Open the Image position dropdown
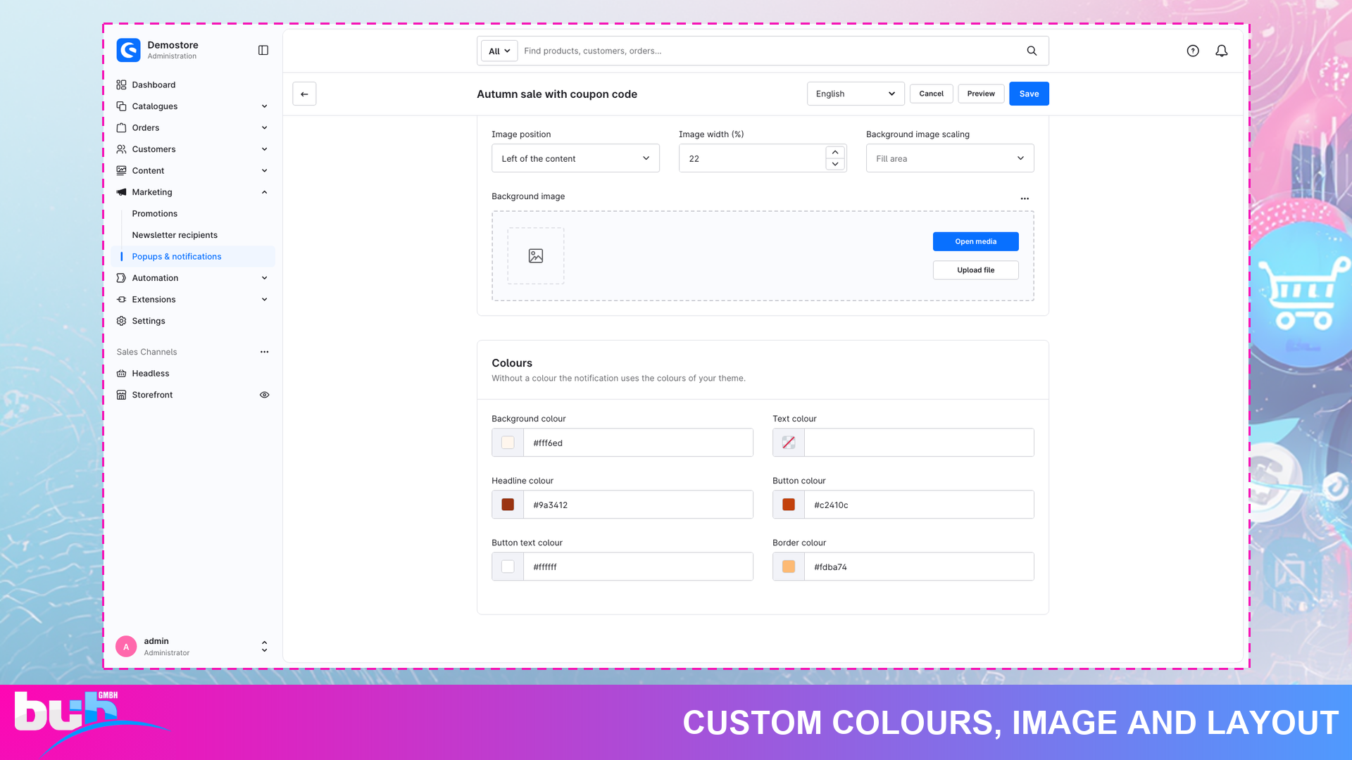Image resolution: width=1352 pixels, height=760 pixels. click(575, 158)
